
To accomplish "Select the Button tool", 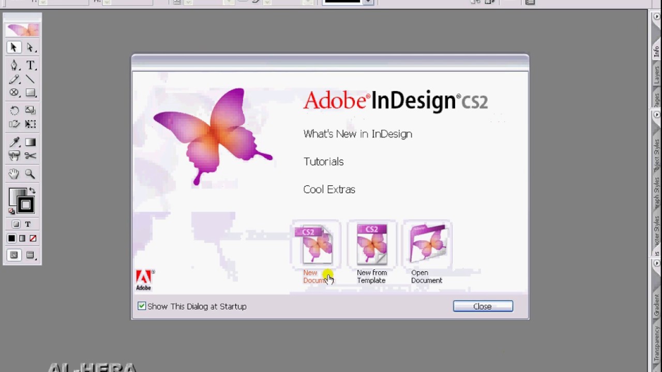I will (x=14, y=156).
